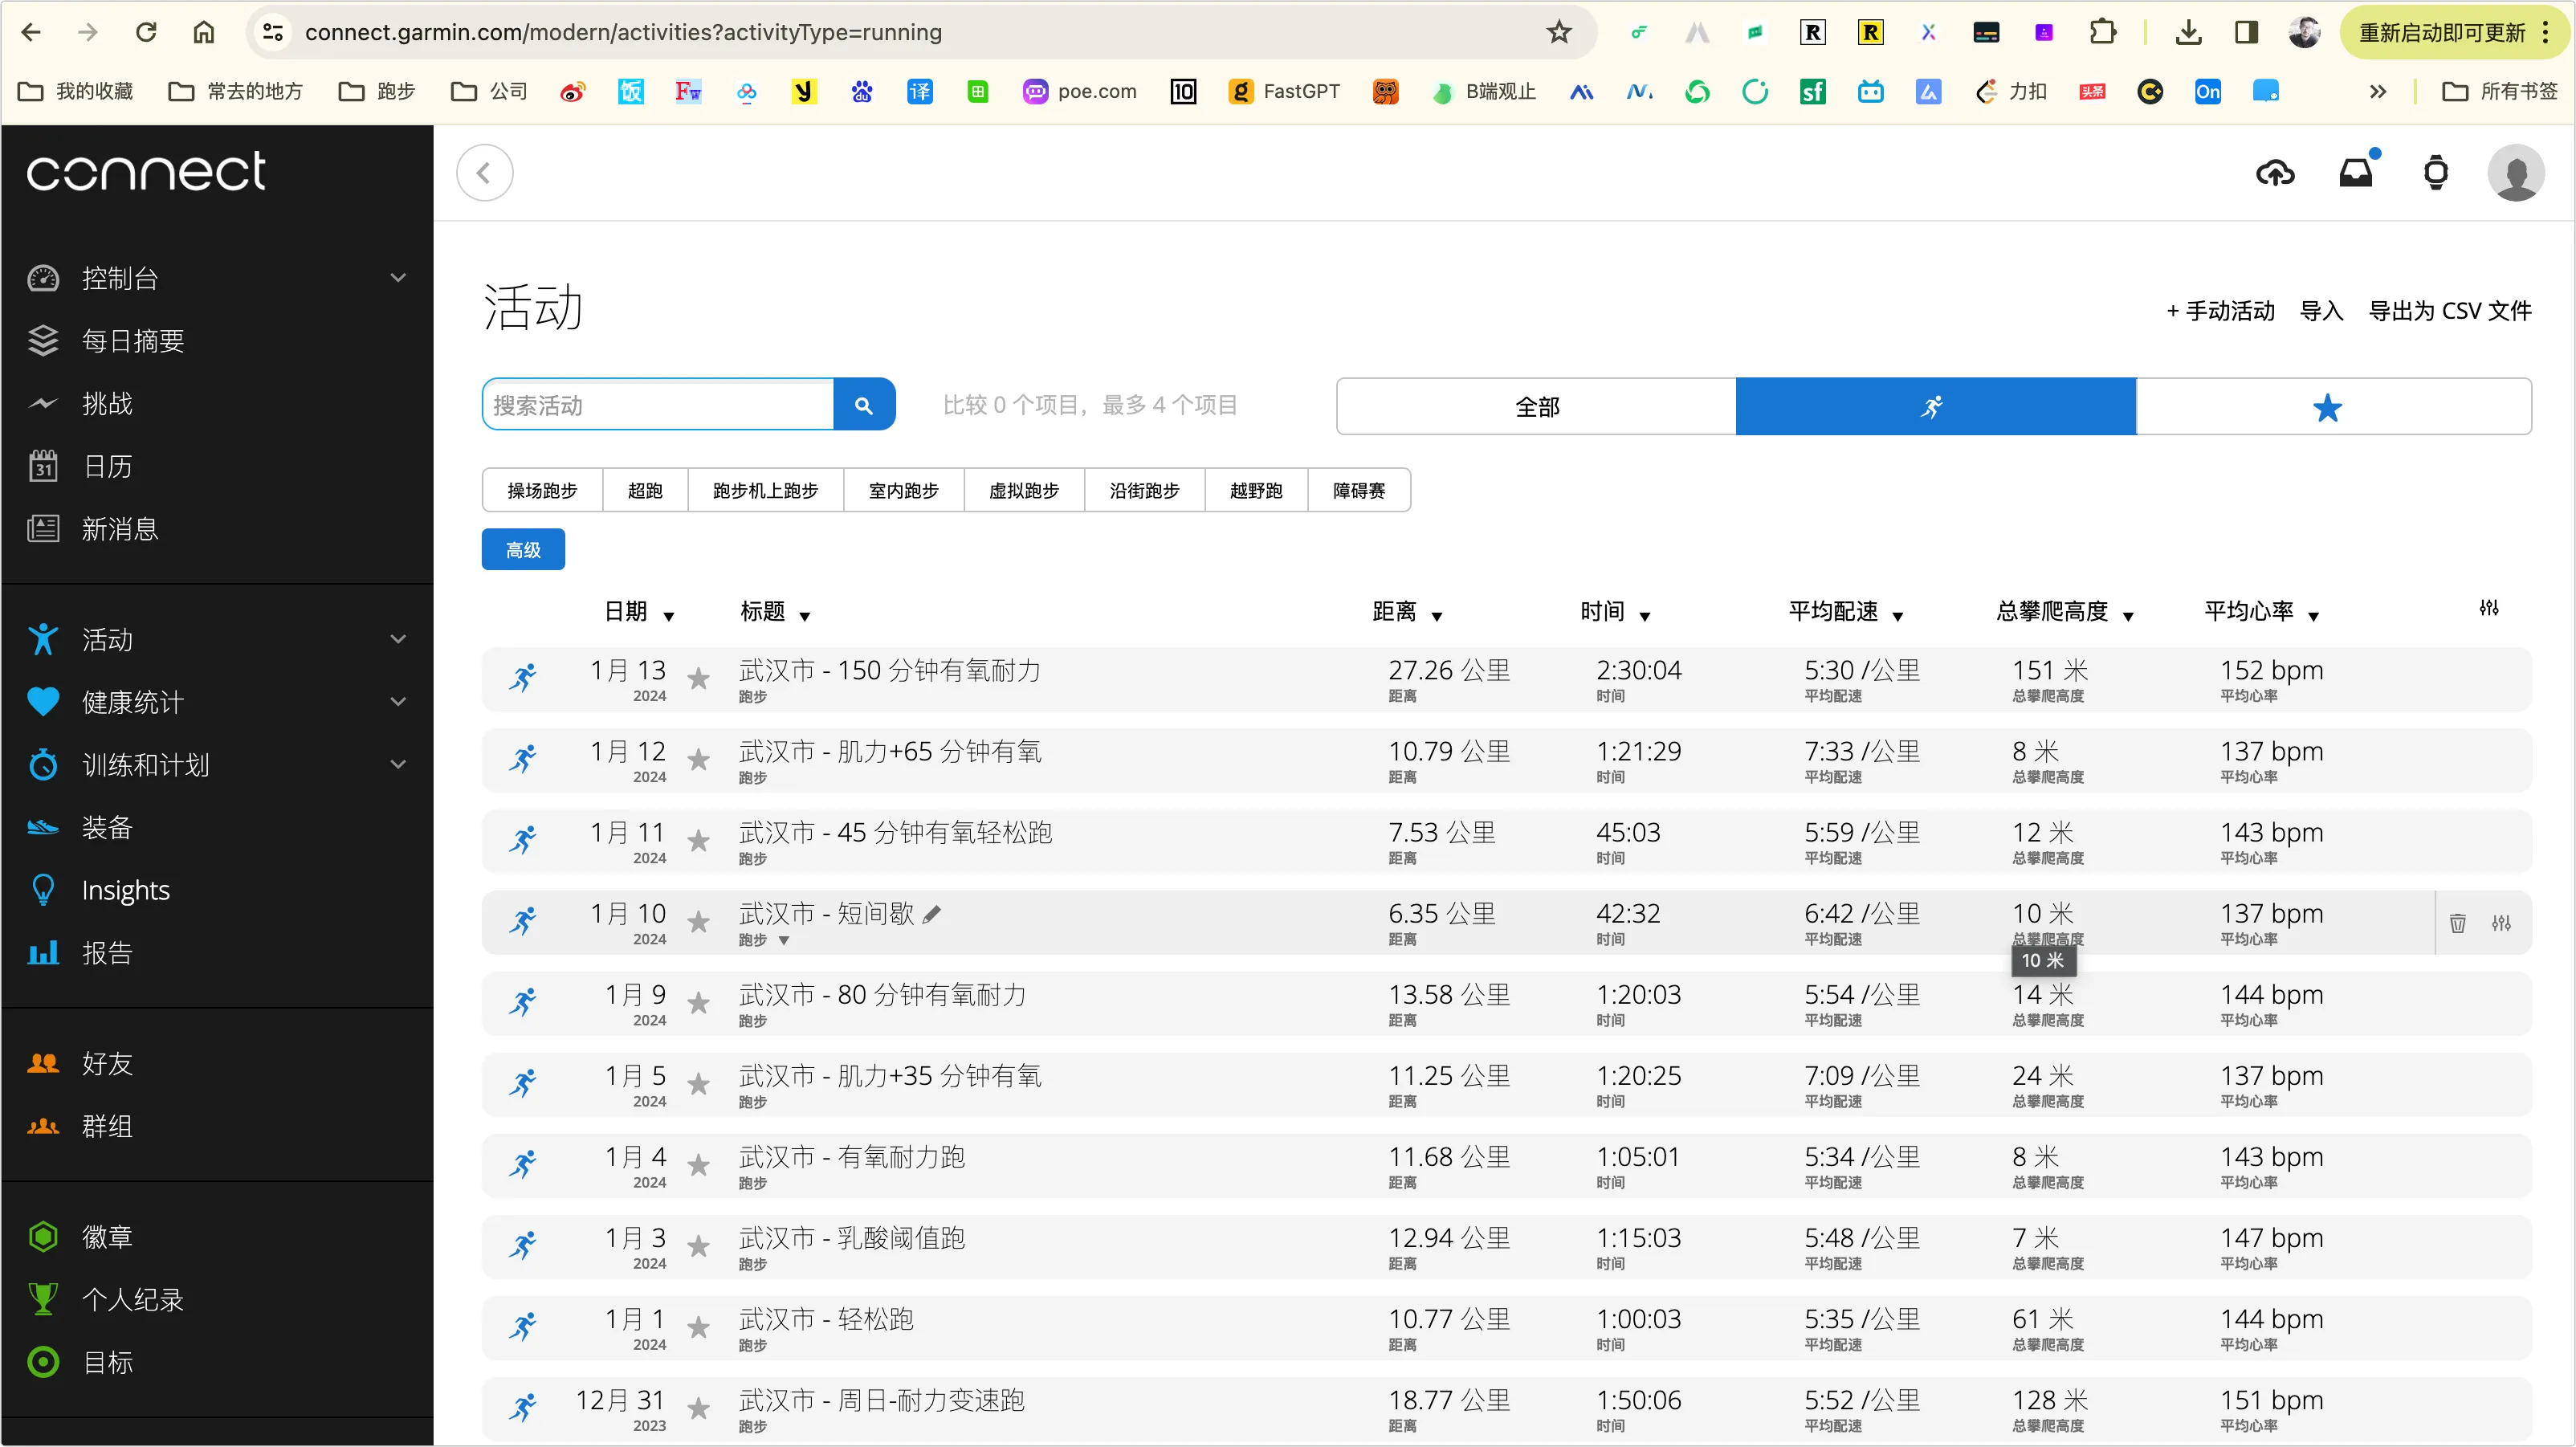Open Insights in the sidebar
2576x1447 pixels.
coord(126,890)
